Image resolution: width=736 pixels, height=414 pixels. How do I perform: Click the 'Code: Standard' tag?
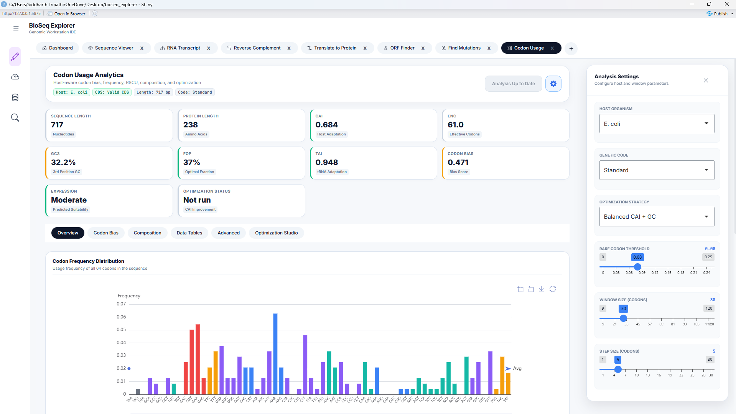[195, 92]
